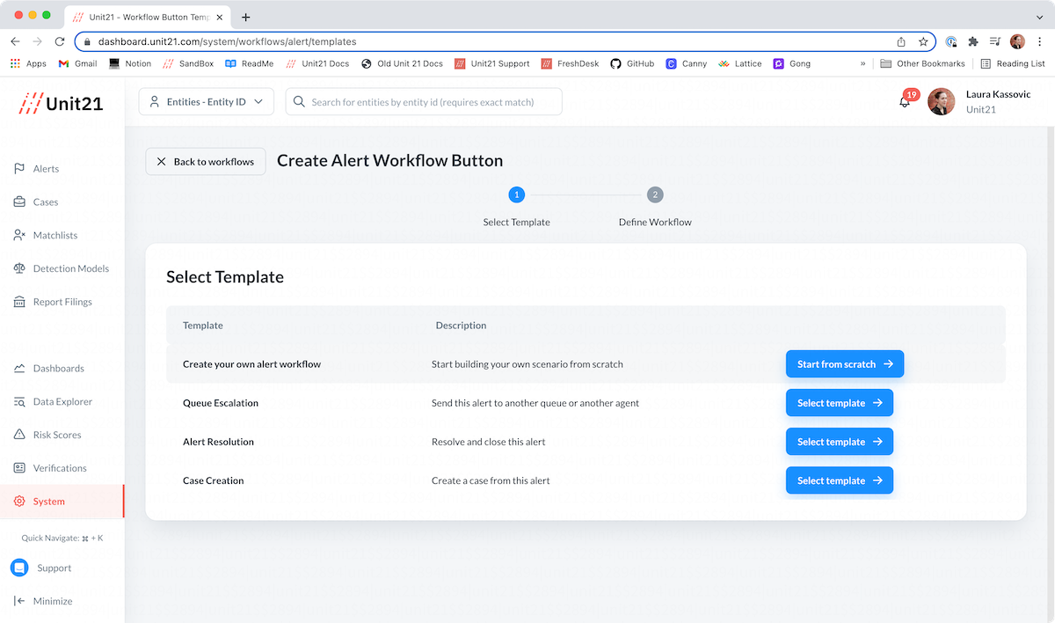Click Detection Models scale icon
This screenshot has height=623, width=1055.
pyautogui.click(x=19, y=268)
